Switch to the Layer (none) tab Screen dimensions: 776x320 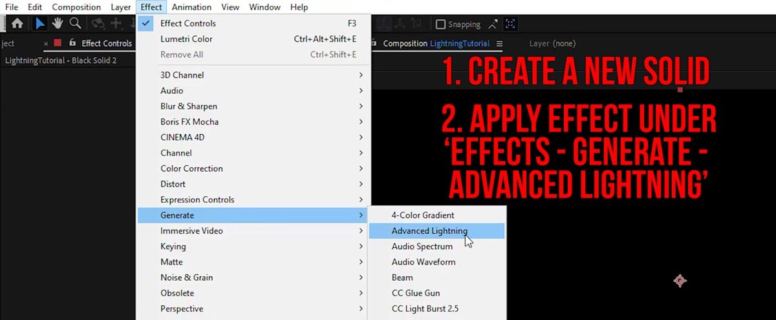(x=552, y=44)
